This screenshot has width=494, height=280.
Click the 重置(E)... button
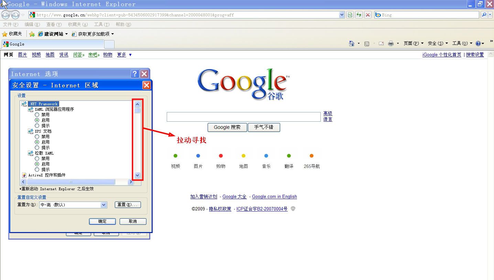click(128, 205)
